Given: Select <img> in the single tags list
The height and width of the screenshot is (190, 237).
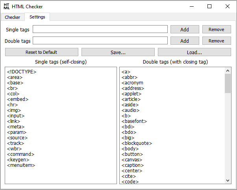Looking at the screenshot, I should (x=14, y=110).
